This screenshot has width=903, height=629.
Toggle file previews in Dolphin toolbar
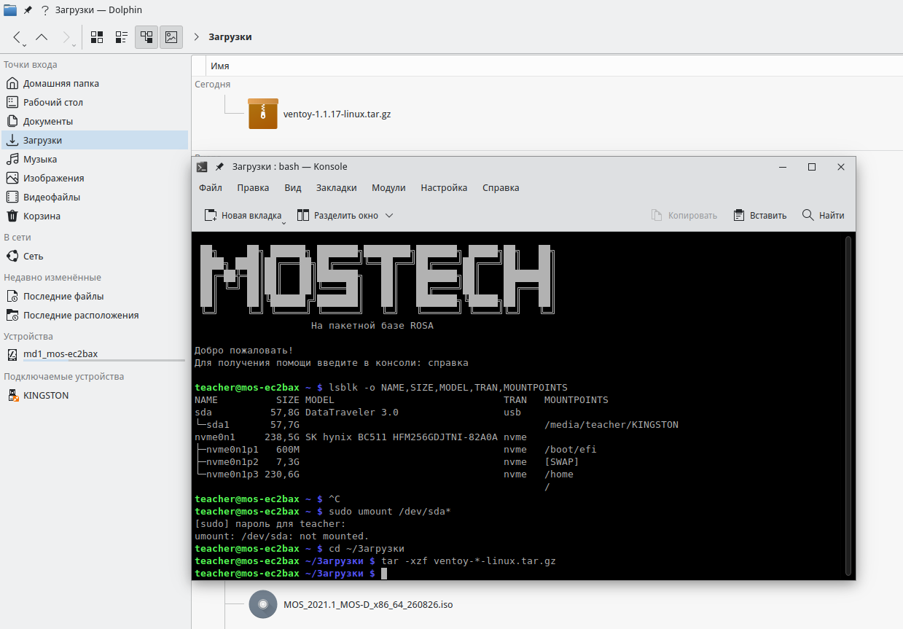[171, 37]
